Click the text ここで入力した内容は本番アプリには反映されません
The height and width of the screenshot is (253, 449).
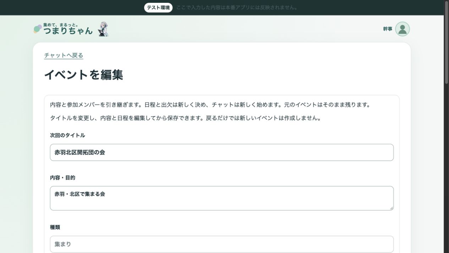(x=237, y=7)
